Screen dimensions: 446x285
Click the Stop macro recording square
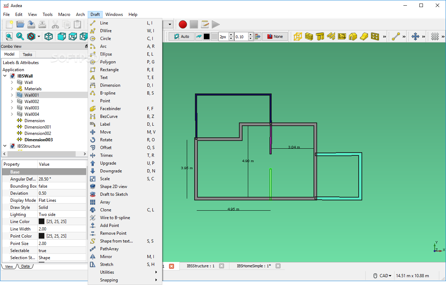[194, 24]
